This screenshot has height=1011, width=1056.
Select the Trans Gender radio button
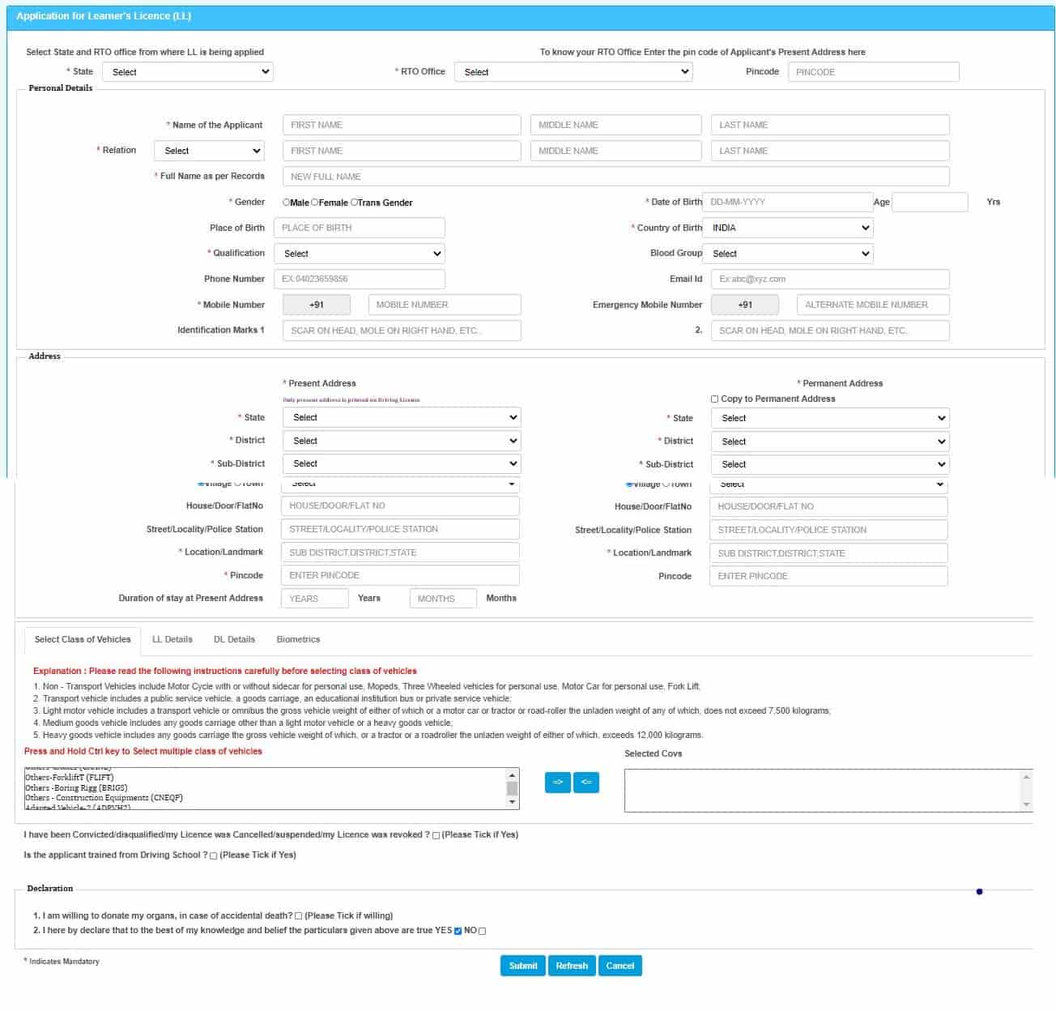(355, 203)
